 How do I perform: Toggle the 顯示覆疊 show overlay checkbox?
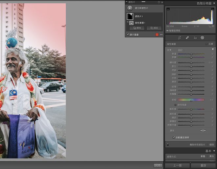(x=128, y=35)
